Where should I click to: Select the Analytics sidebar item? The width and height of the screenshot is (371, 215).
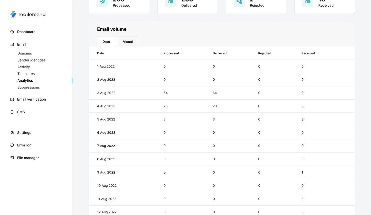[x=25, y=81]
